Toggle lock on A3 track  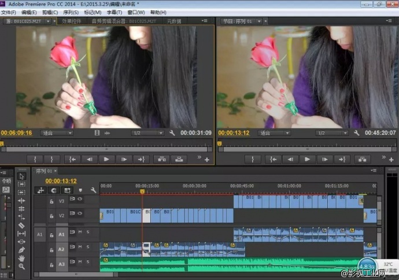[51, 265]
